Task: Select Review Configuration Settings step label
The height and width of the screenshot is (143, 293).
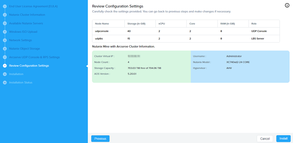Action: coord(29,65)
